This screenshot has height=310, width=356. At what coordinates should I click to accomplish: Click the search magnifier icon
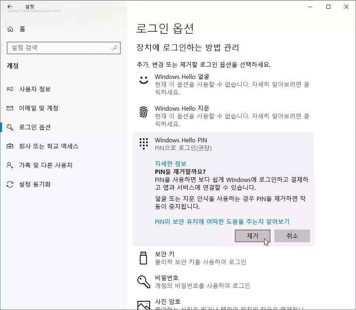(x=115, y=48)
